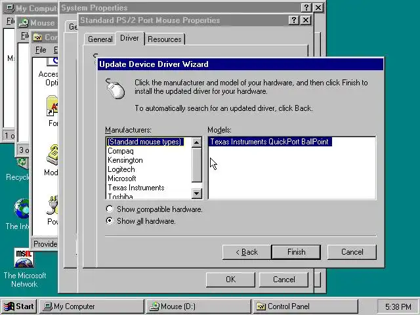Open Power icon in Control Panel
420x315 pixels.
[52, 210]
